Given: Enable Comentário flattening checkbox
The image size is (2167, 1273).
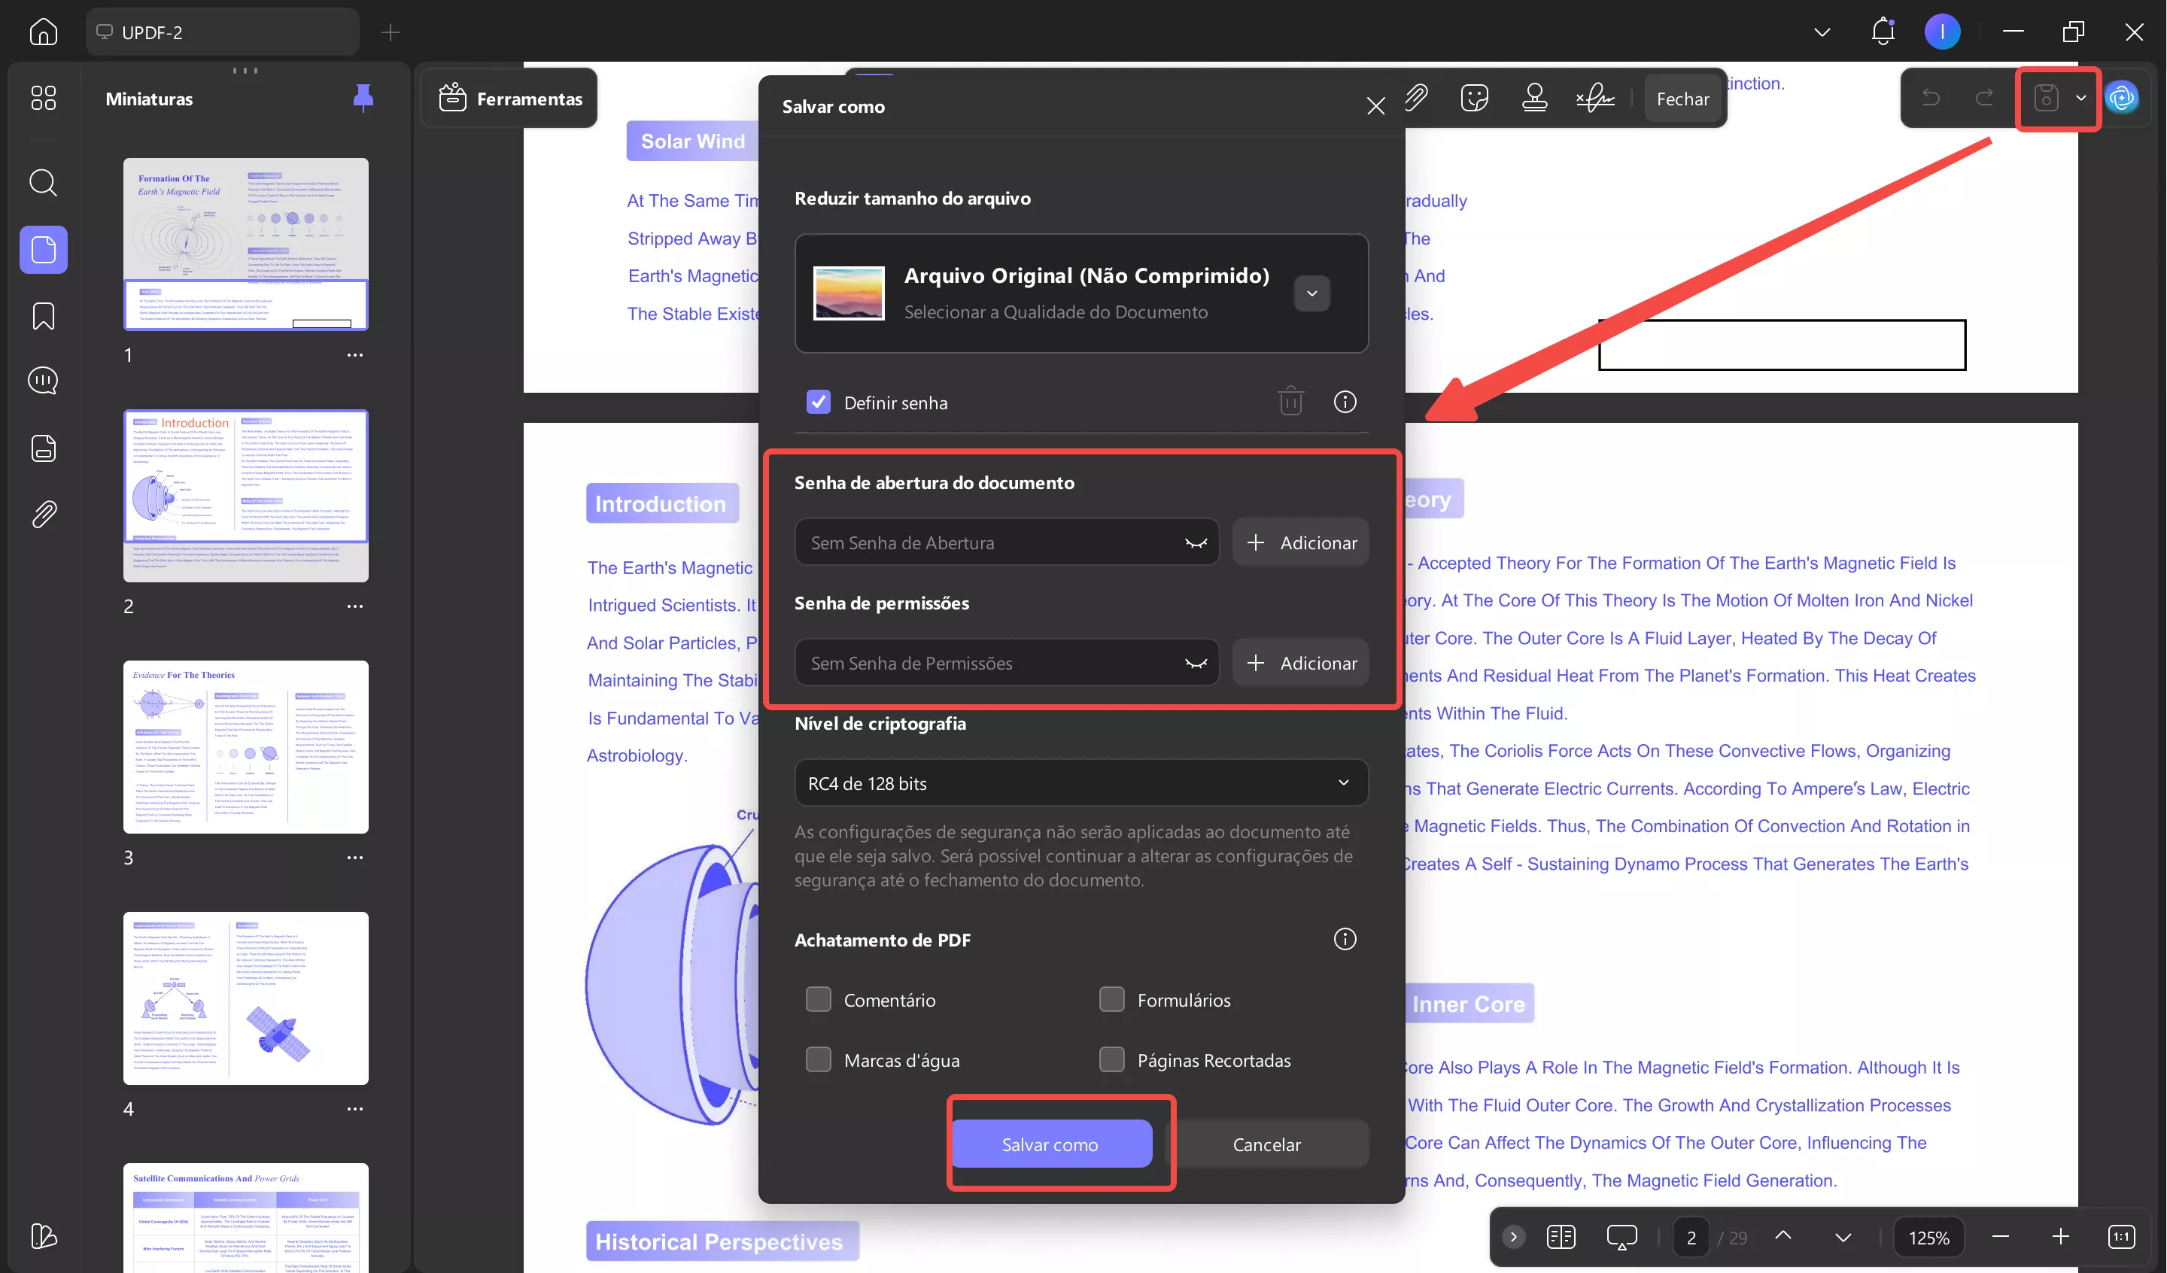Looking at the screenshot, I should click(818, 999).
